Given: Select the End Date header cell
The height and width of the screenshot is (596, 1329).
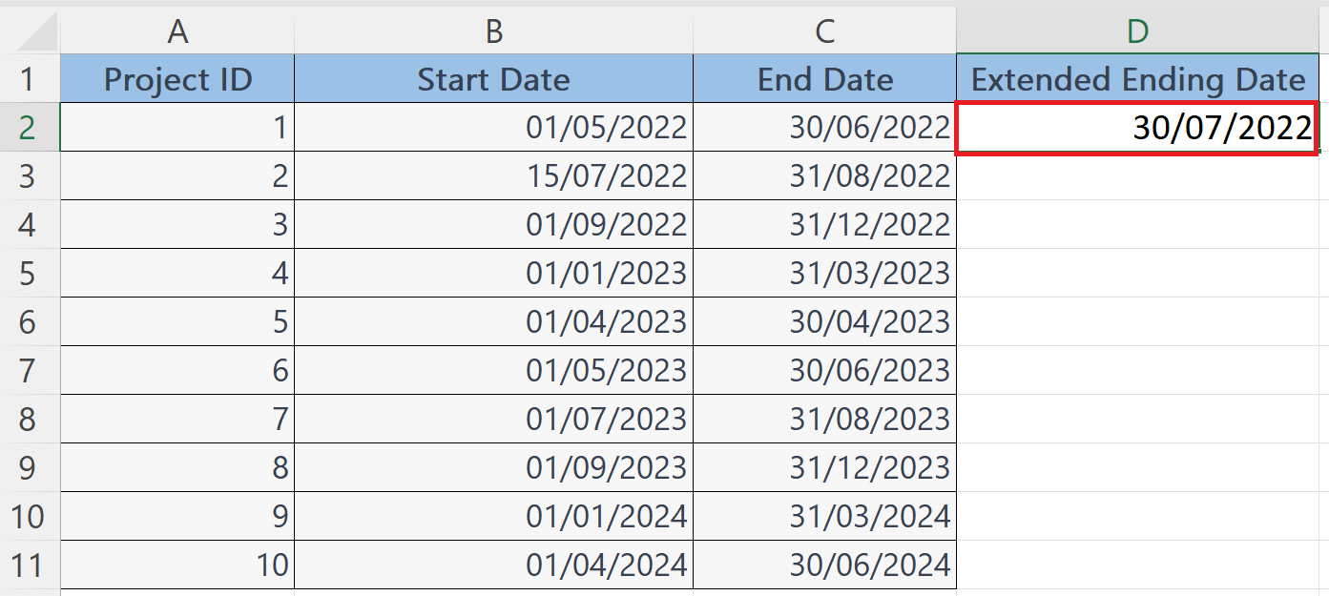Looking at the screenshot, I should coord(824,79).
